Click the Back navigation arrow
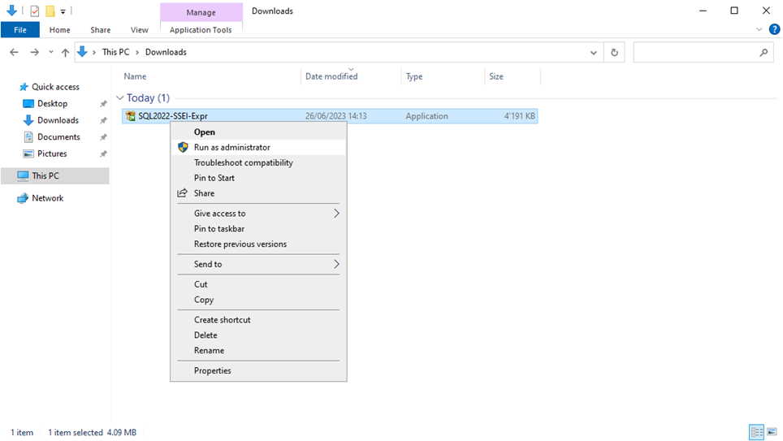Image resolution: width=783 pixels, height=441 pixels. tap(14, 52)
